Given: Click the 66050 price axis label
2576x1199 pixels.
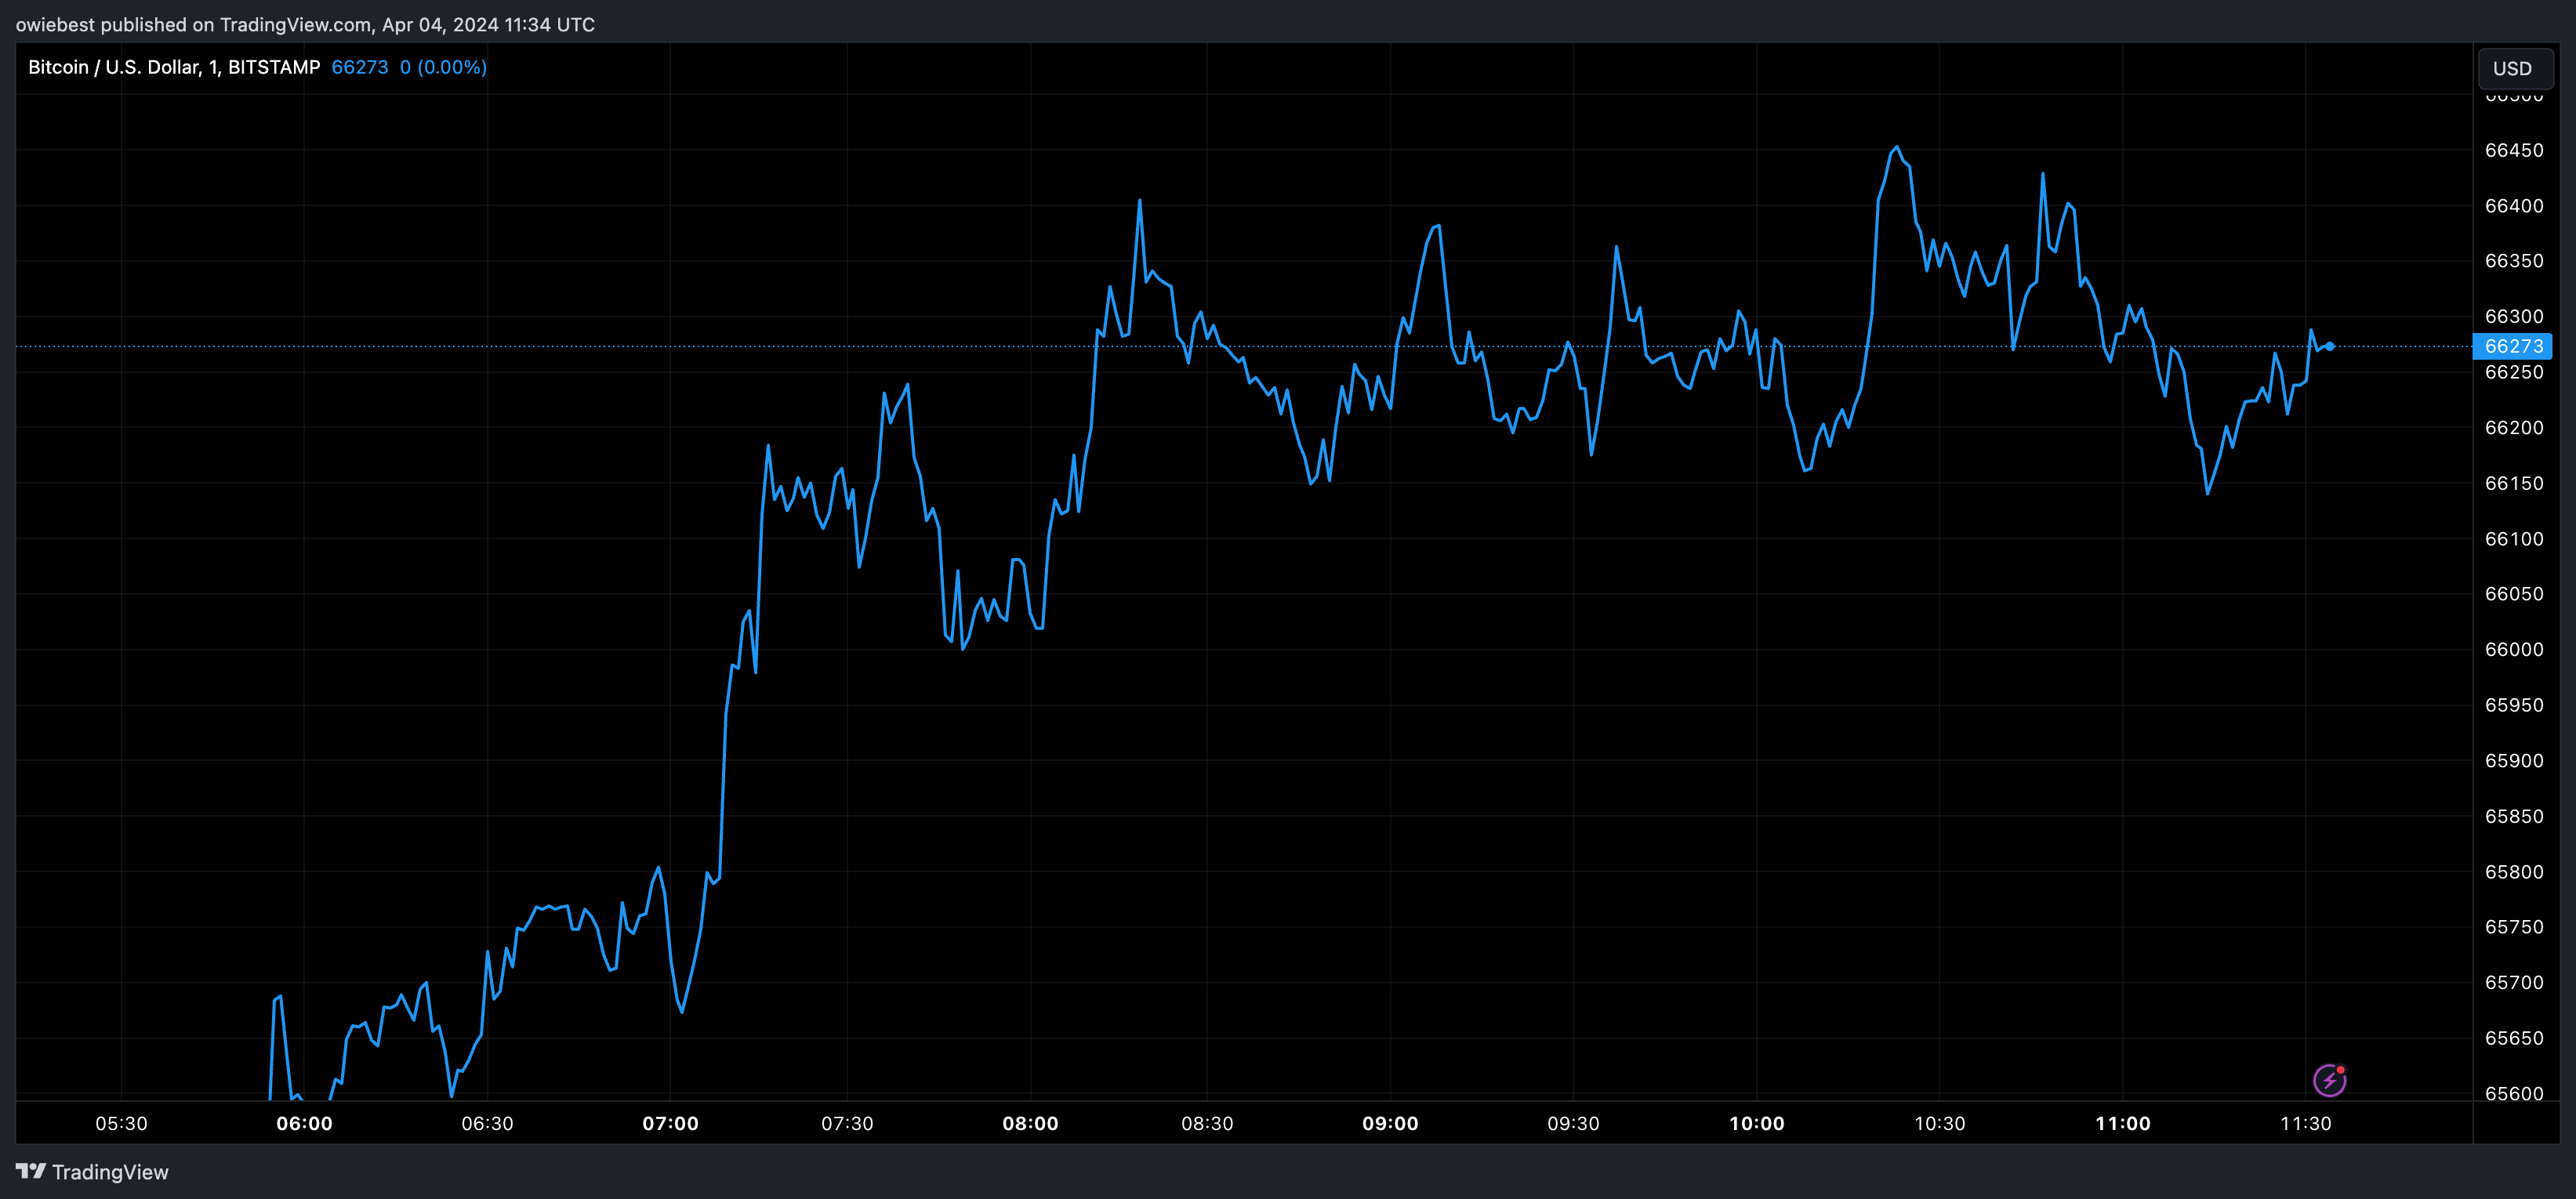Looking at the screenshot, I should point(2513,593).
